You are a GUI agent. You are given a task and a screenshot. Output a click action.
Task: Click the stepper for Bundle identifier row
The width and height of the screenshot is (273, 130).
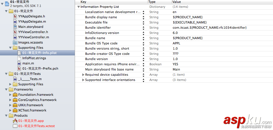click(143, 28)
